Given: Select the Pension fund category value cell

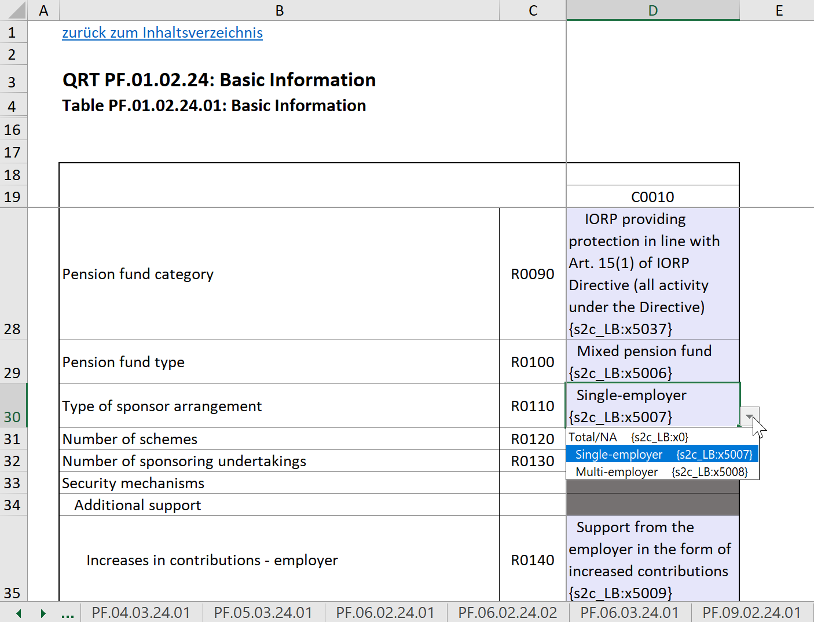Looking at the screenshot, I should pyautogui.click(x=652, y=273).
